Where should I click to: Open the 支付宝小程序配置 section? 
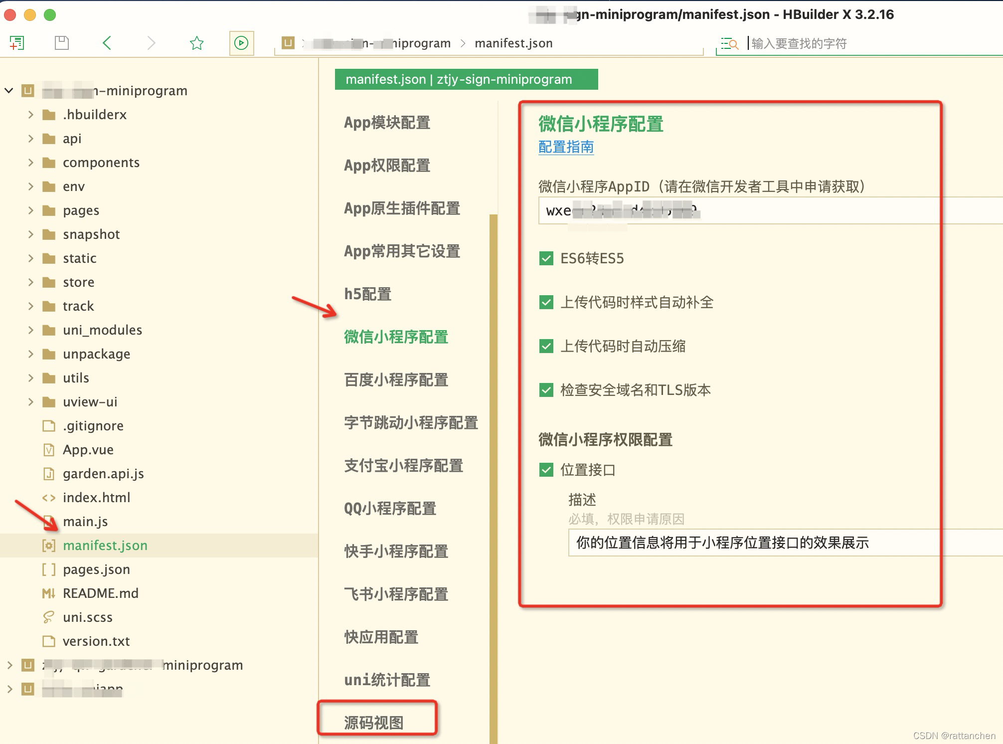click(404, 466)
